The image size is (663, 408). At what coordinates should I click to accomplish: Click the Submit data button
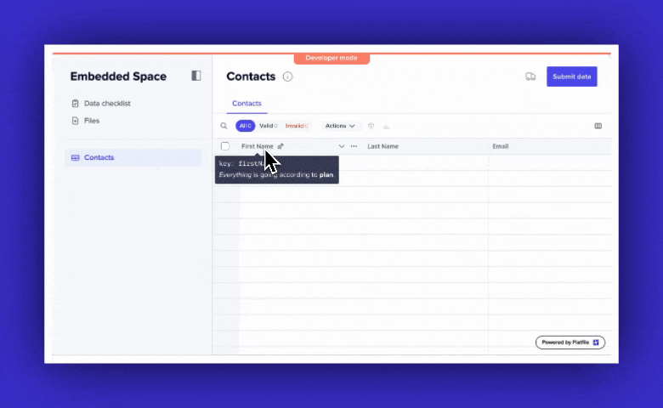[x=572, y=76]
